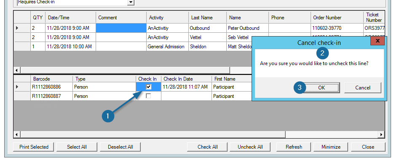Screen dimensions: 394x160
Task: Click the Select All button
Action: tap(77, 147)
